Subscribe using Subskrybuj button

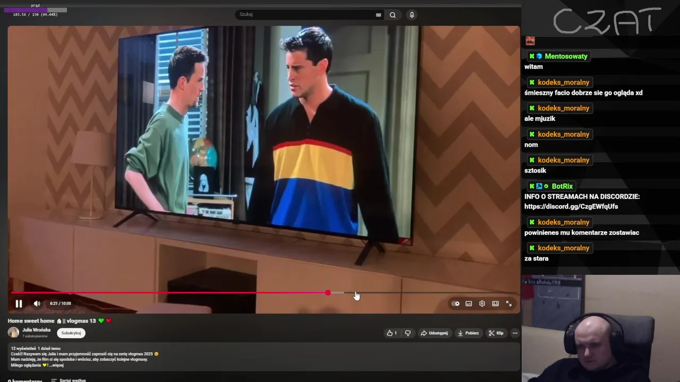pyautogui.click(x=71, y=333)
